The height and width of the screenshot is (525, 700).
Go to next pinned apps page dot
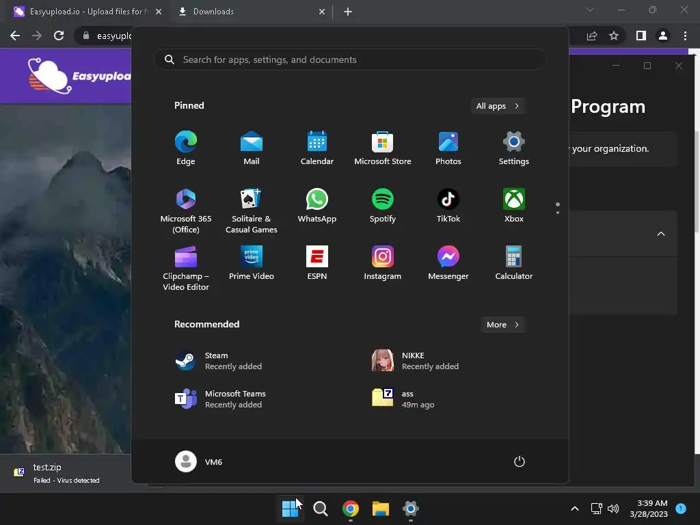[x=558, y=213]
